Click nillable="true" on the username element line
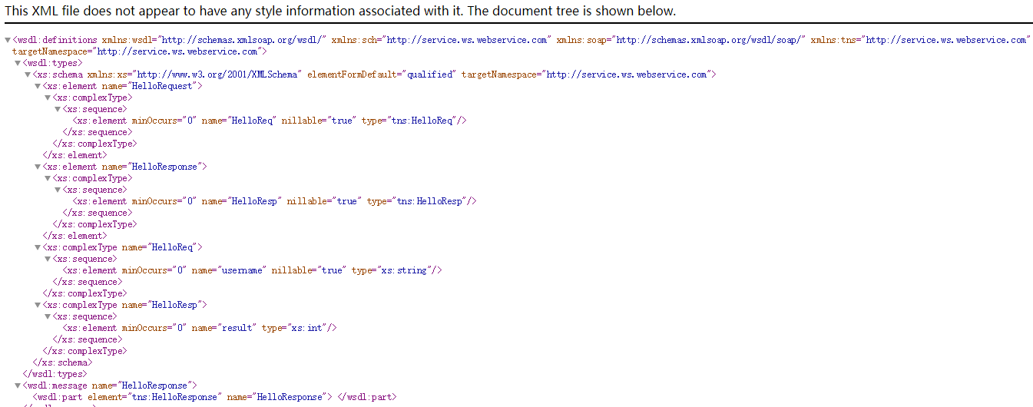 [310, 270]
